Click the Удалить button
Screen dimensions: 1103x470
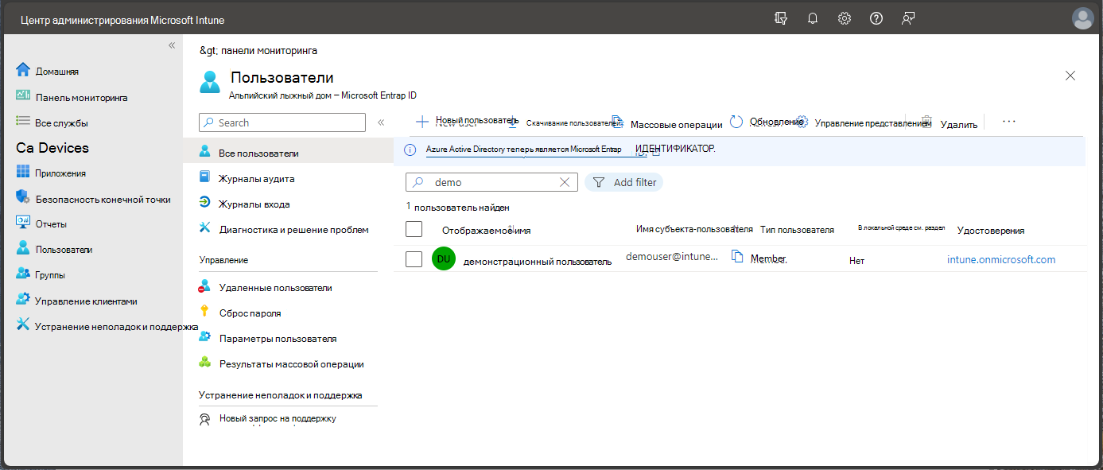pyautogui.click(x=950, y=123)
